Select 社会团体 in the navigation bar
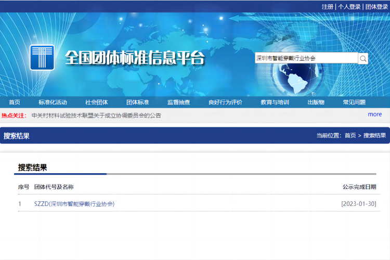The image size is (390, 260). (x=96, y=102)
